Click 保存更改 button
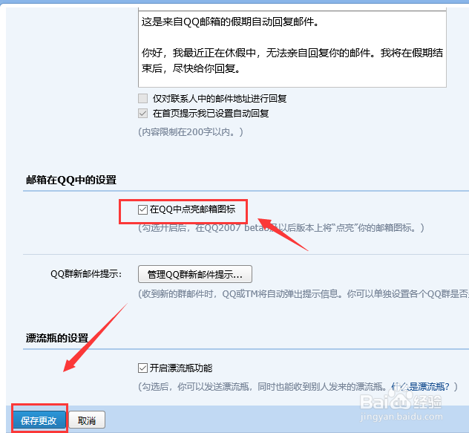The image size is (469, 433). pyautogui.click(x=39, y=420)
